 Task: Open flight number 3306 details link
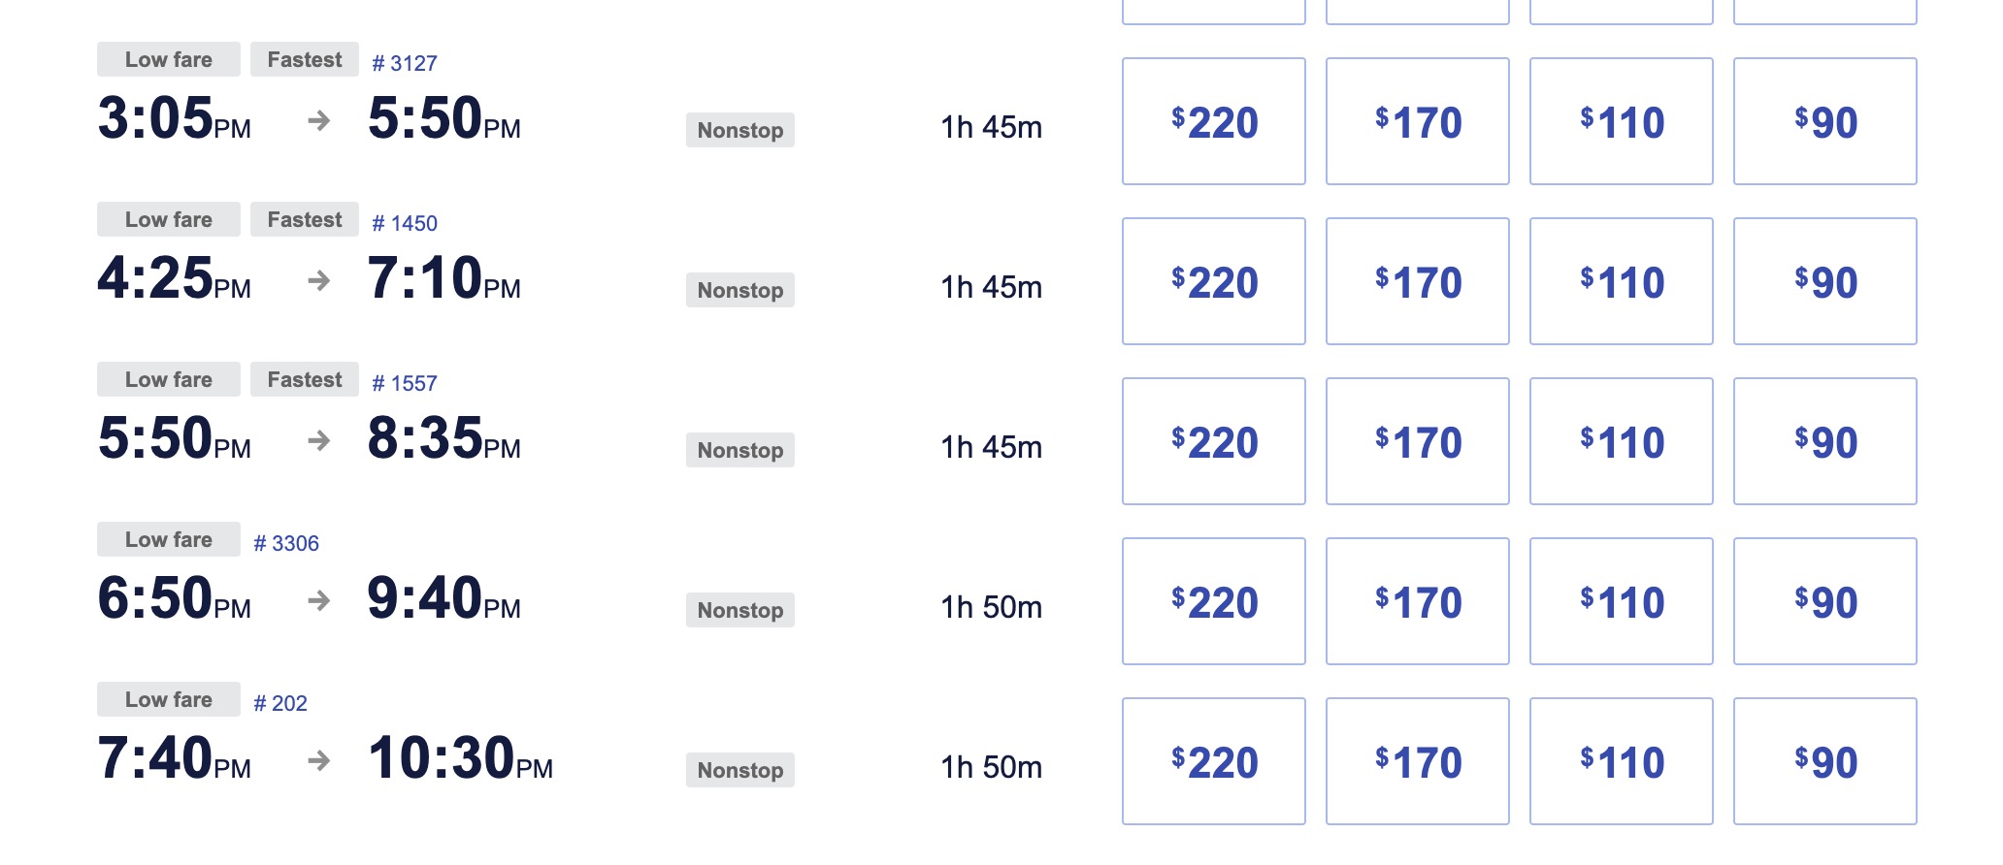286,543
